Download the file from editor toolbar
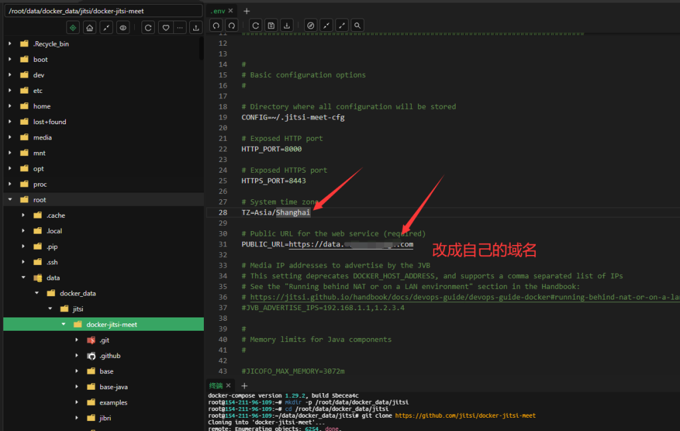This screenshot has width=680, height=431. (287, 25)
